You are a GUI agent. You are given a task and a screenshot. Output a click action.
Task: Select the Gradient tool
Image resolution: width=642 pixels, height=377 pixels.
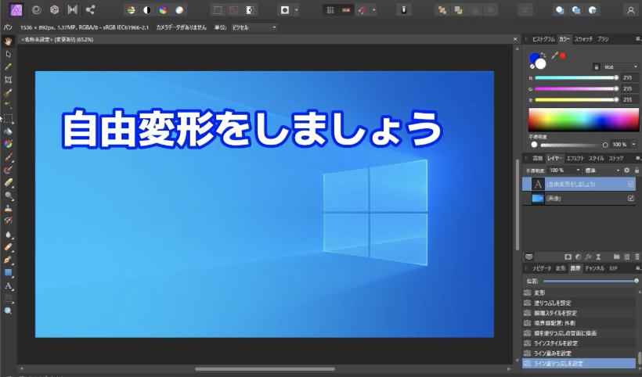pyautogui.click(x=8, y=144)
